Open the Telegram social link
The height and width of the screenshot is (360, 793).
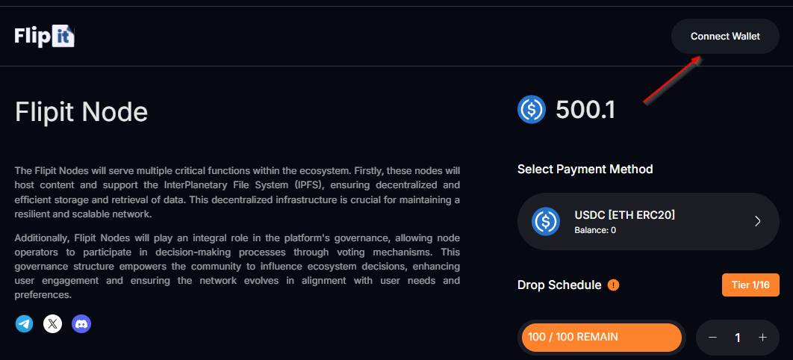[x=25, y=323]
